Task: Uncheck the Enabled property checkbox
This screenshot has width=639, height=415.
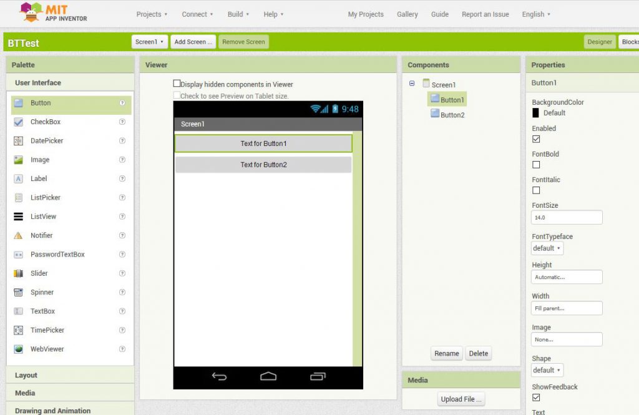Action: click(536, 139)
